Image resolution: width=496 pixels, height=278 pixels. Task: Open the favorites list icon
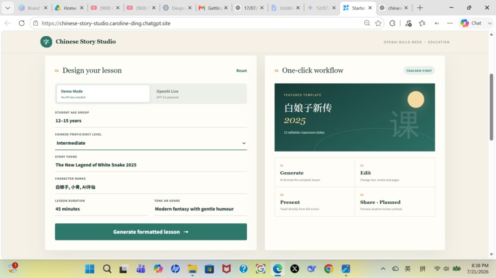[422, 23]
